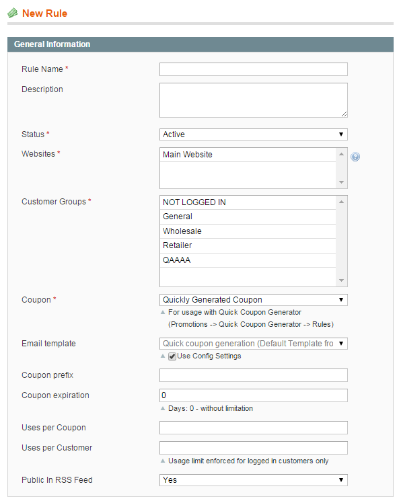Image resolution: width=399 pixels, height=503 pixels.
Task: Select General customer group
Action: 248,217
